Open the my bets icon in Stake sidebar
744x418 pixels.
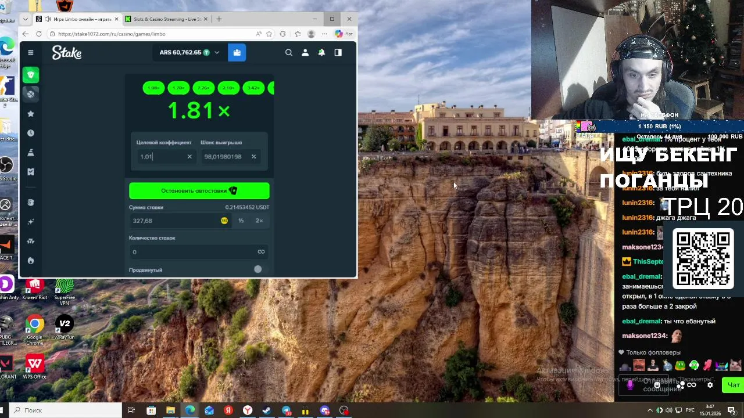[x=31, y=172]
